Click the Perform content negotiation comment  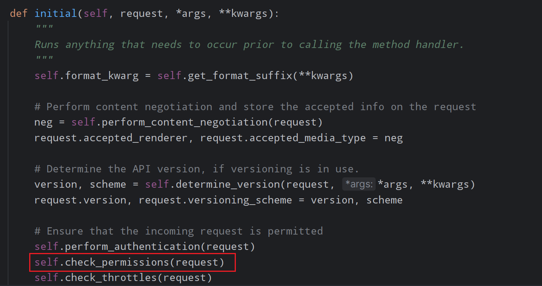(x=255, y=107)
